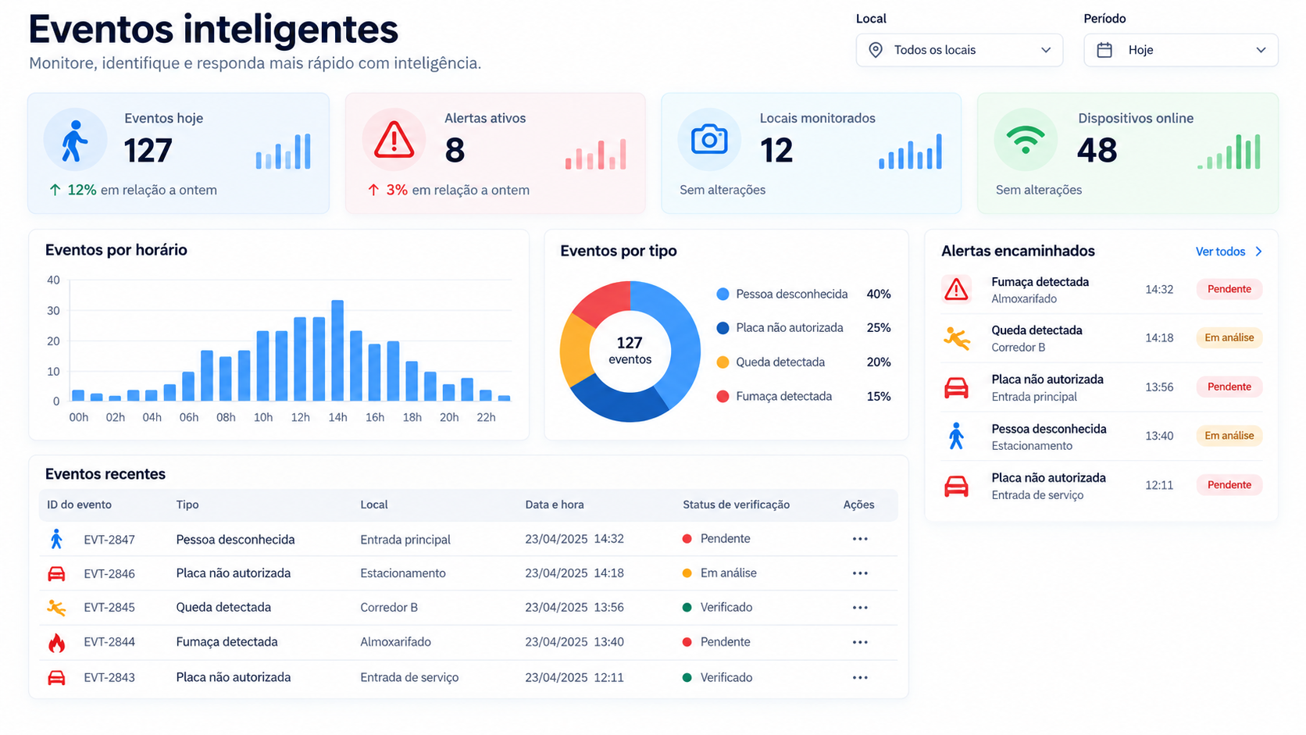Open the Hoje period dropdown
Image resolution: width=1306 pixels, height=735 pixels.
pyautogui.click(x=1181, y=50)
